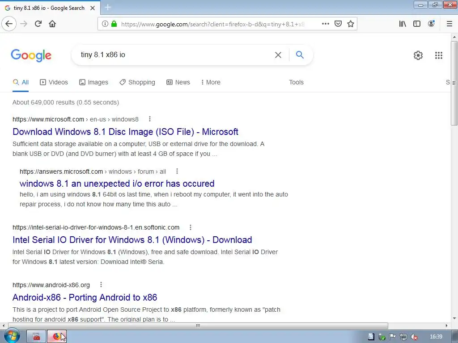The height and width of the screenshot is (343, 458).
Task: Click the horizontal scrollbar thumb
Action: (198, 326)
